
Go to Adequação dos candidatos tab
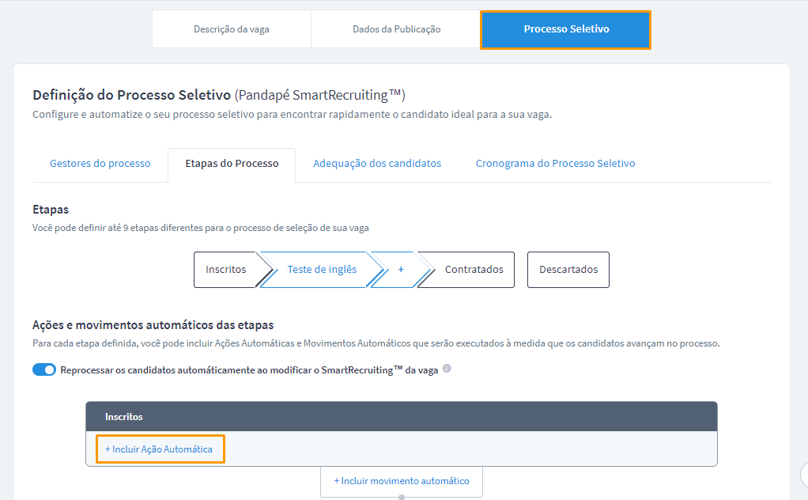click(377, 164)
